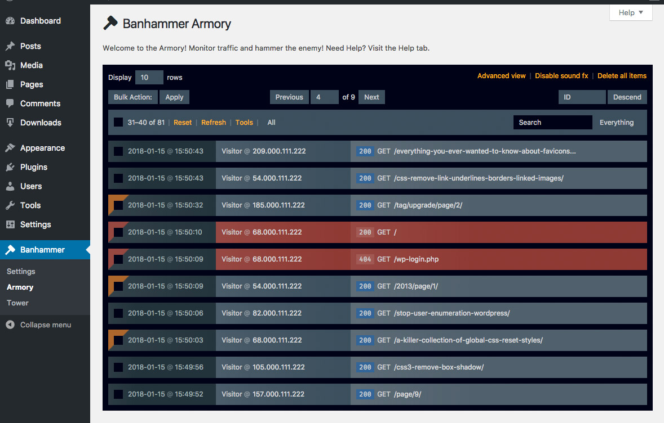Screen dimensions: 664x423
Task: Open the All filter dropdown
Action: click(x=272, y=123)
